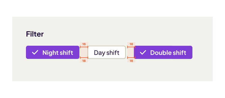The width and height of the screenshot is (225, 98).
Task: Click the top-right "16" spacing label
Action: [131, 44]
